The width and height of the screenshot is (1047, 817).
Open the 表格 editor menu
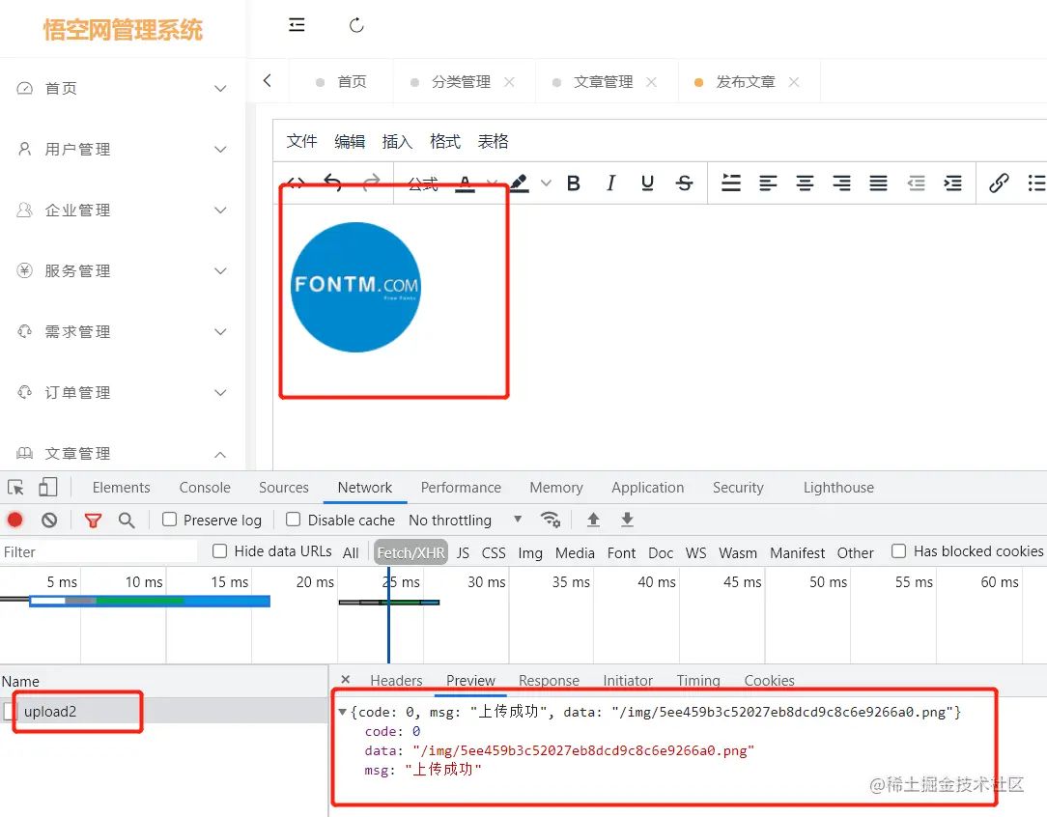coord(493,141)
